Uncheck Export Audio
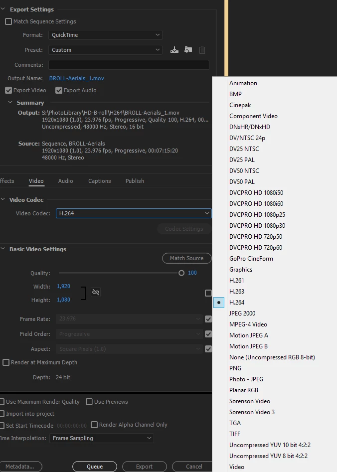The image size is (337, 472). [x=59, y=90]
